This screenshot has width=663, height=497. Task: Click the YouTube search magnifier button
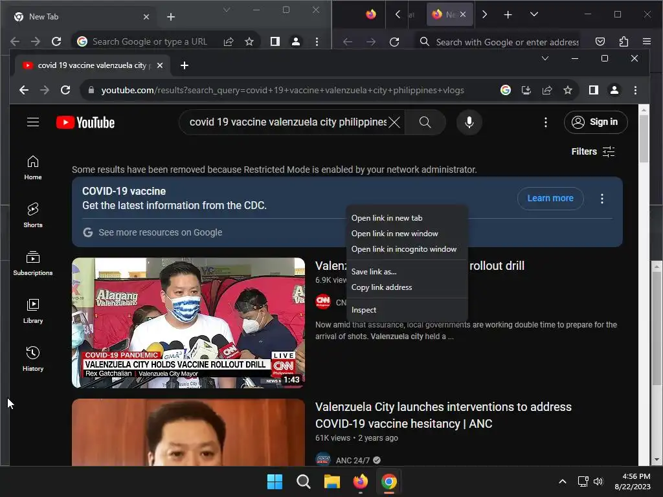click(425, 122)
